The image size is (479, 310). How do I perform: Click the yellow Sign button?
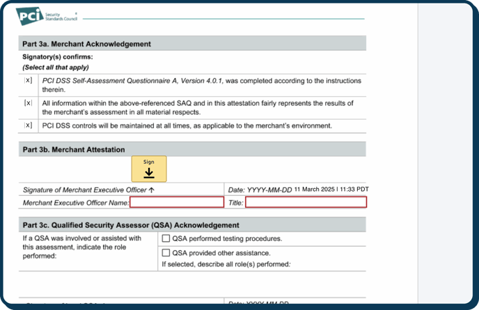[x=149, y=169]
